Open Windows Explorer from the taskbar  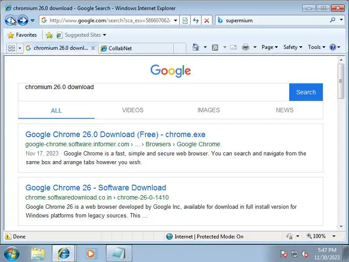pos(38,254)
